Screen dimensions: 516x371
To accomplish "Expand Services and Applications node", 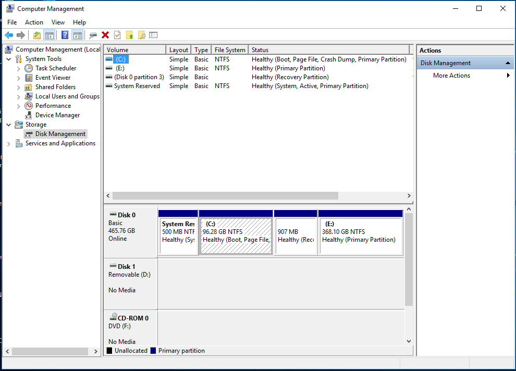I will click(x=9, y=144).
